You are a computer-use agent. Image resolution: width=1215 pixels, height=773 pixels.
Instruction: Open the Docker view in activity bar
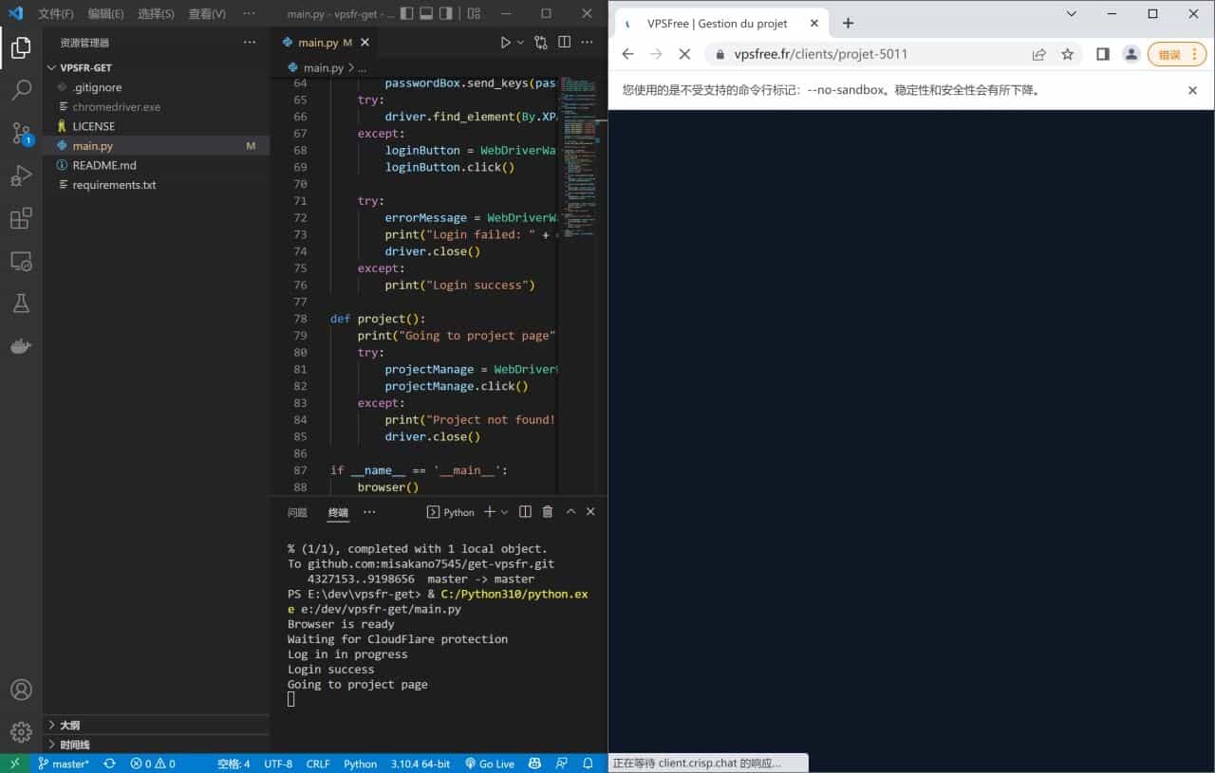[21, 346]
